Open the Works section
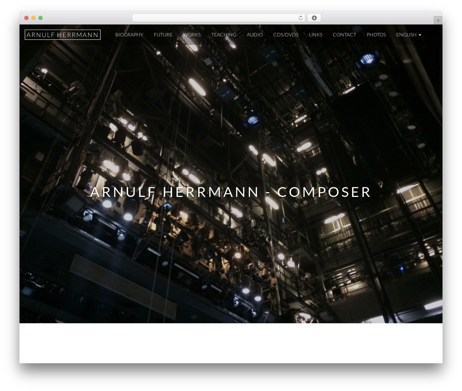Image resolution: width=462 pixels, height=391 pixels. pyautogui.click(x=192, y=35)
